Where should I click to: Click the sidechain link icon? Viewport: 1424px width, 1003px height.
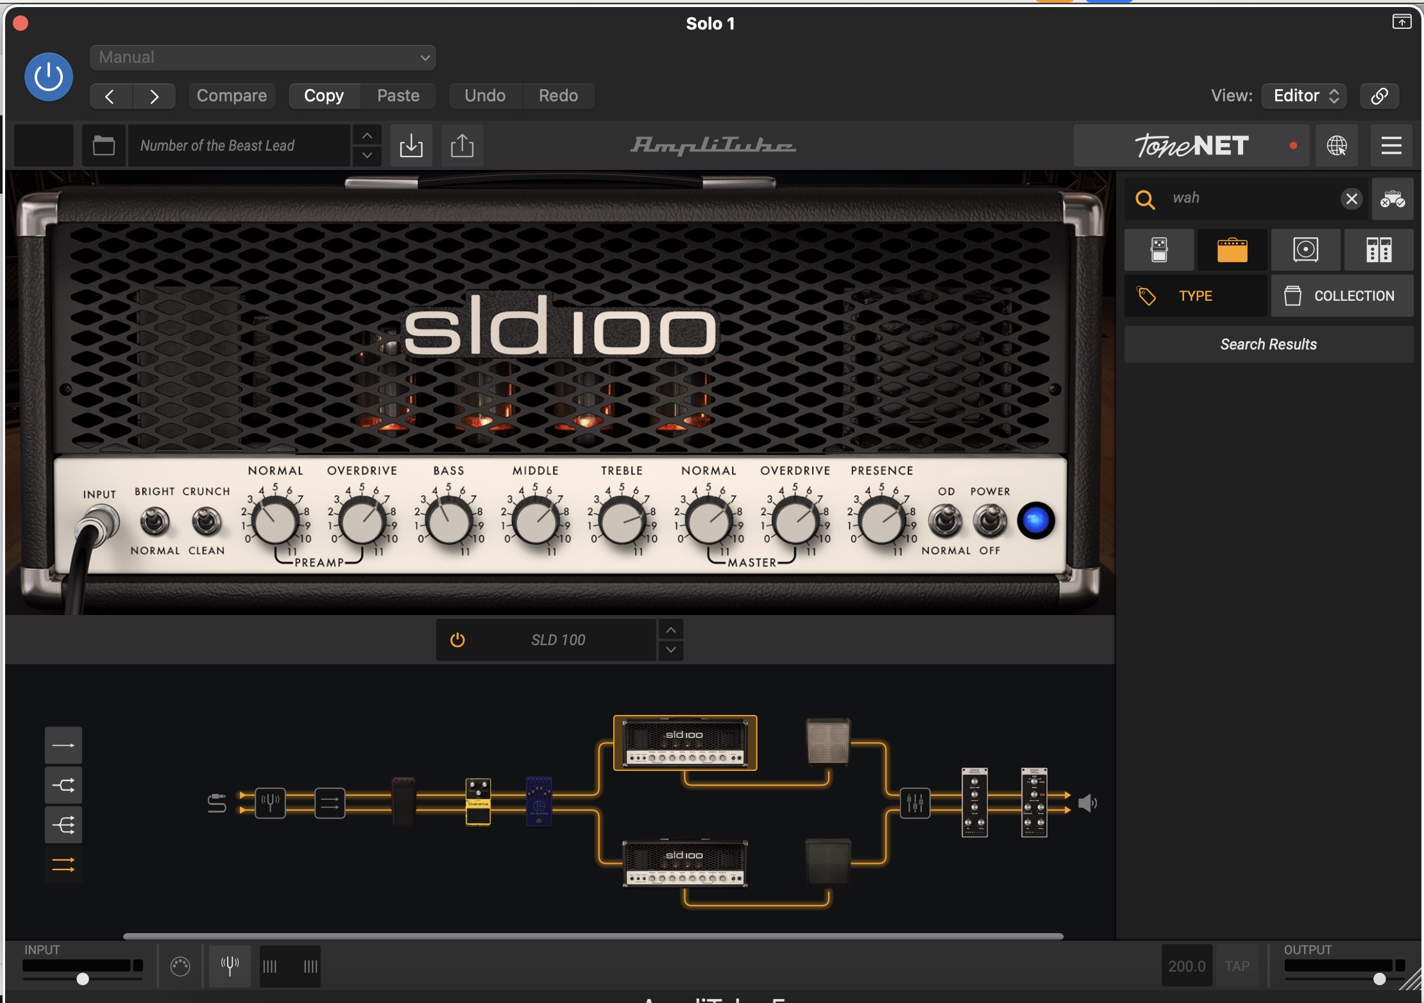(x=1379, y=96)
